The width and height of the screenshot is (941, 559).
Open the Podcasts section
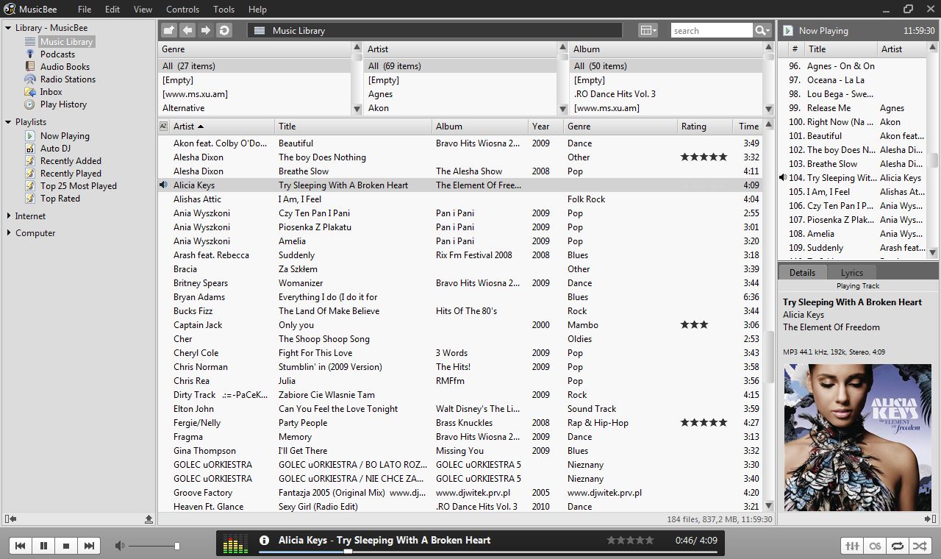pos(57,54)
